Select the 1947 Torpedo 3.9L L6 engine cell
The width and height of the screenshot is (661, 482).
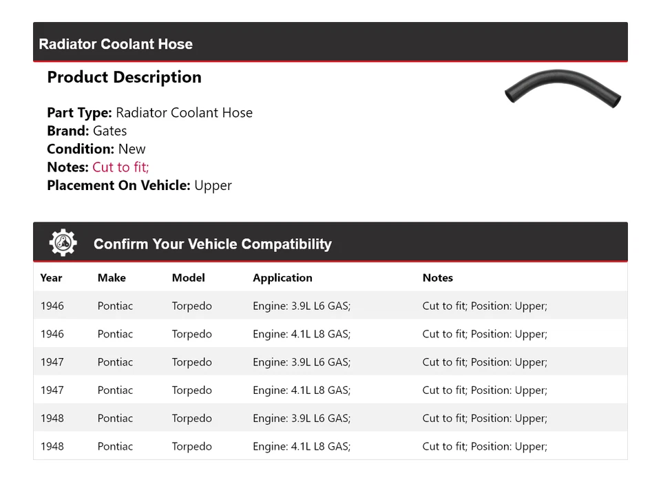point(302,362)
